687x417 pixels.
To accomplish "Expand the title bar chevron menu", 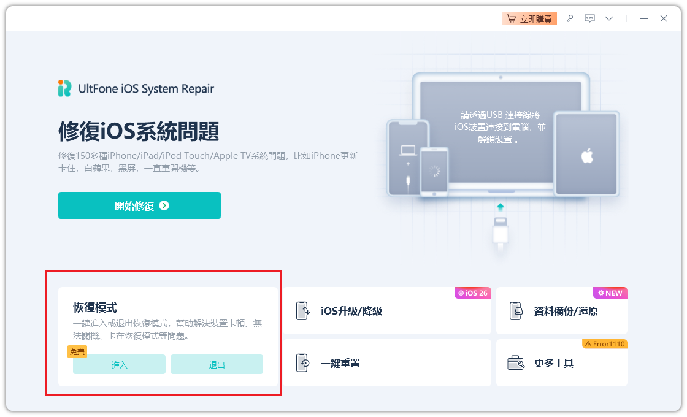I will [x=608, y=18].
